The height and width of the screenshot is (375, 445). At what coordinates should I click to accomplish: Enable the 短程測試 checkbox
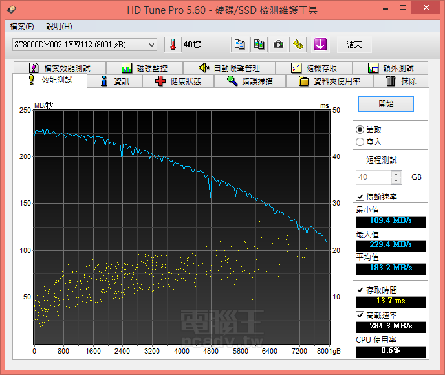pos(360,160)
